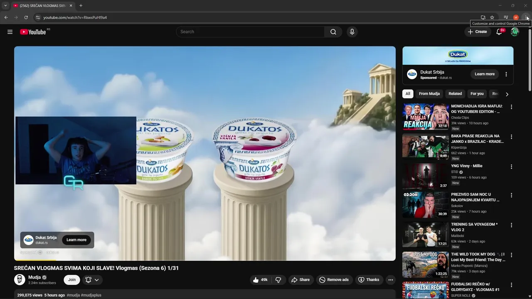The height and width of the screenshot is (299, 532).
Task: Click the search magnifier button
Action: pos(333,32)
